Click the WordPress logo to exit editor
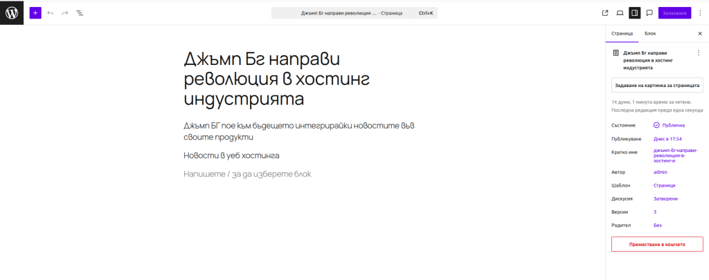The width and height of the screenshot is (709, 280). [x=12, y=12]
